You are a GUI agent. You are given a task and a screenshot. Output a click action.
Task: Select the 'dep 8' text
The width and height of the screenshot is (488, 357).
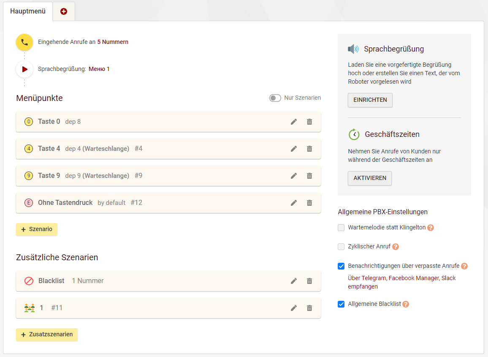pos(73,122)
